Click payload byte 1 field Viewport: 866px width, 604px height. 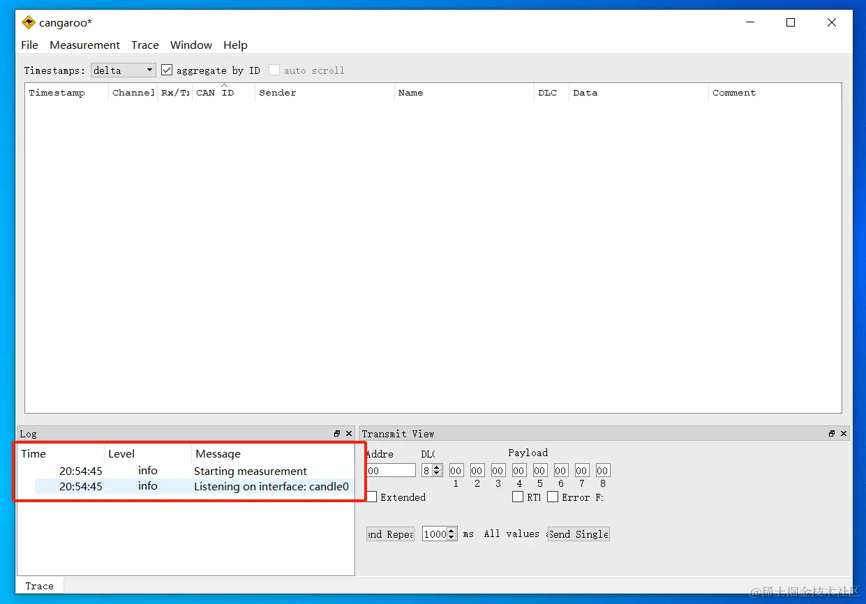(x=456, y=471)
